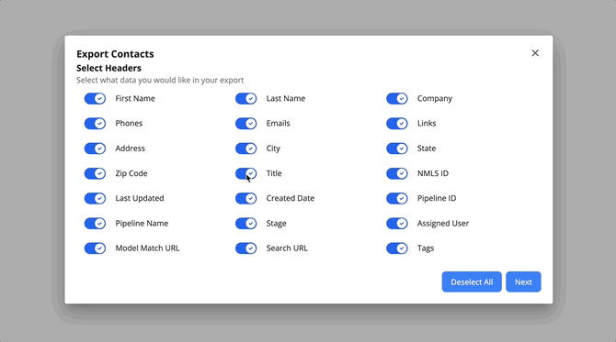This screenshot has width=616, height=342.
Task: Toggle the NMLS ID switch
Action: pyautogui.click(x=397, y=173)
